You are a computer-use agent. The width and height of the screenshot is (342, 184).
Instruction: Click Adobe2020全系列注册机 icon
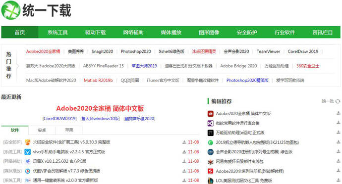click(x=211, y=171)
